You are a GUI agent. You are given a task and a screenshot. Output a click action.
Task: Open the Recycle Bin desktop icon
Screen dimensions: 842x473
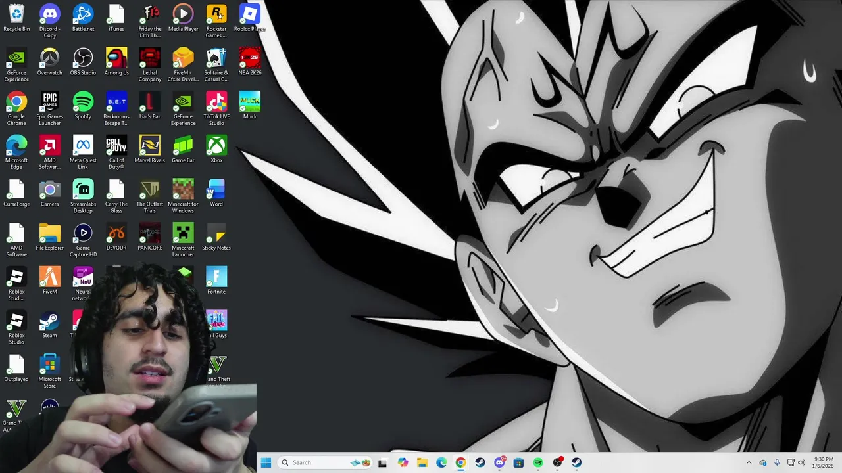click(x=16, y=18)
